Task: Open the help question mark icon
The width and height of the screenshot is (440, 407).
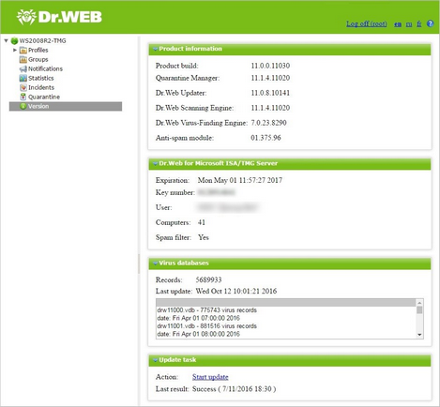Action: 431,23
